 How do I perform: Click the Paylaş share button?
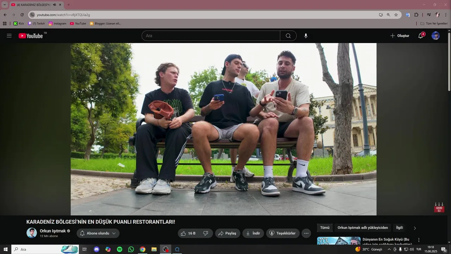click(228, 233)
